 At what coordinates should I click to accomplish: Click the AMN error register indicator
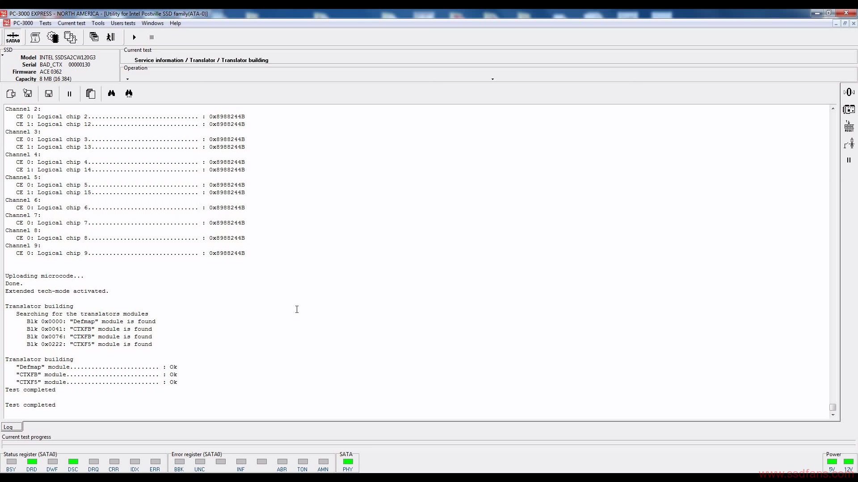click(x=324, y=461)
